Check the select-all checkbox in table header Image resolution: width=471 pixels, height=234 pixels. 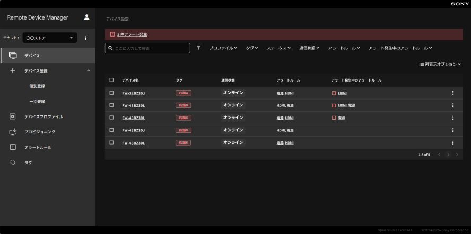point(111,80)
